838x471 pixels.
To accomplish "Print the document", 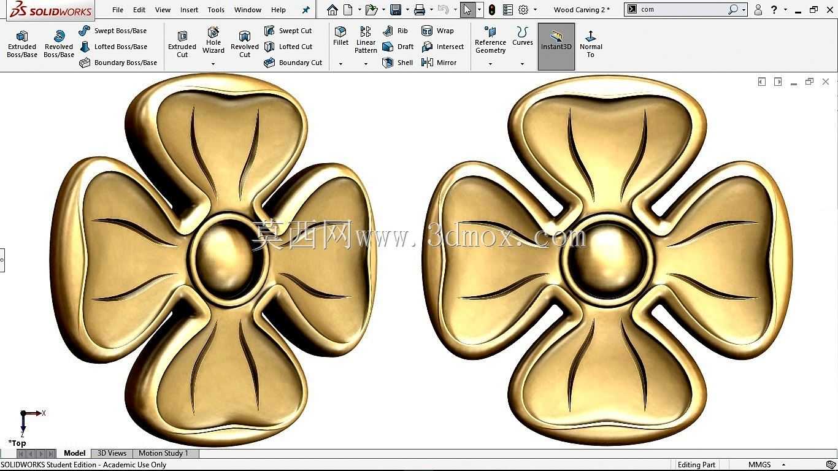I will pos(420,10).
